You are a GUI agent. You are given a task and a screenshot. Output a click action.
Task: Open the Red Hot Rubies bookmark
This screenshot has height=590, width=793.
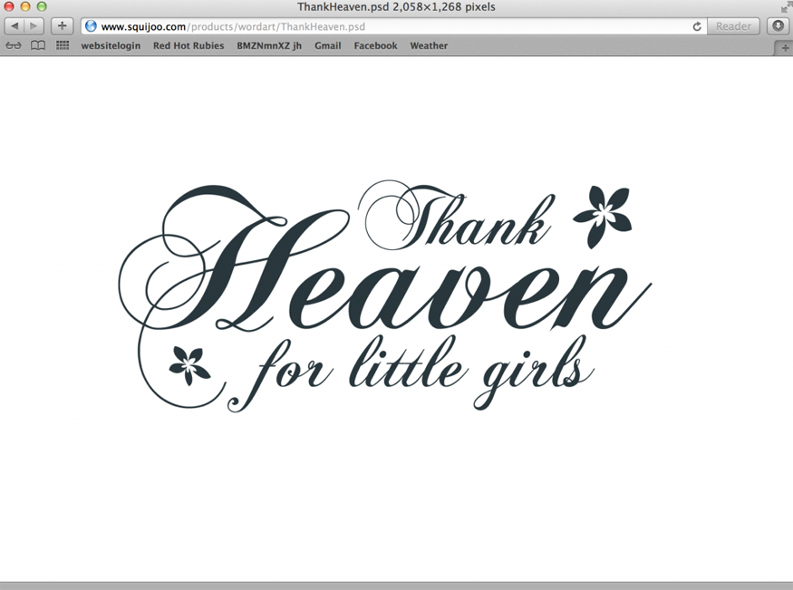pos(189,45)
